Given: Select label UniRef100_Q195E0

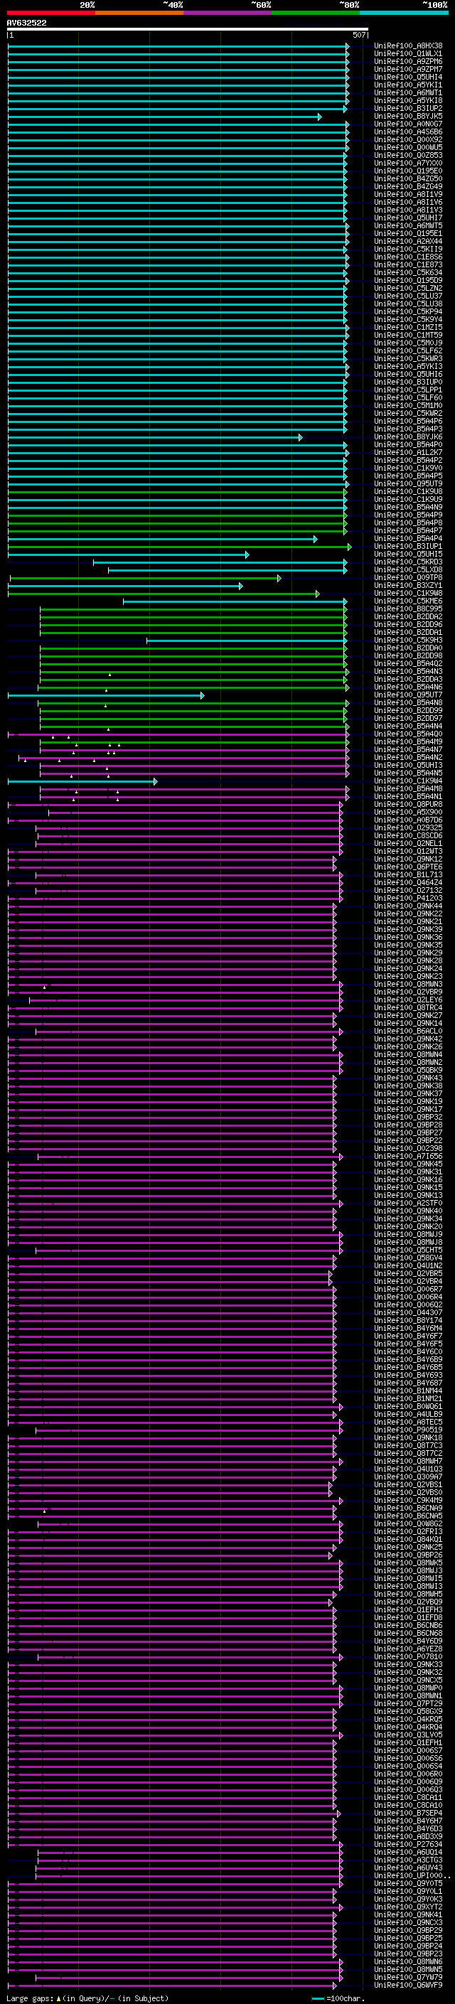Looking at the screenshot, I should point(408,171).
